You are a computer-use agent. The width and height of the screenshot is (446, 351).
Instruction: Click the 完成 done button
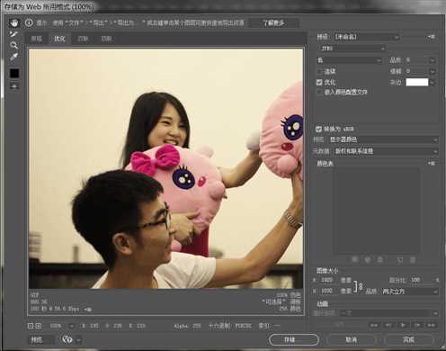[x=409, y=339]
